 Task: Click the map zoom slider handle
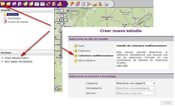coord(61,45)
